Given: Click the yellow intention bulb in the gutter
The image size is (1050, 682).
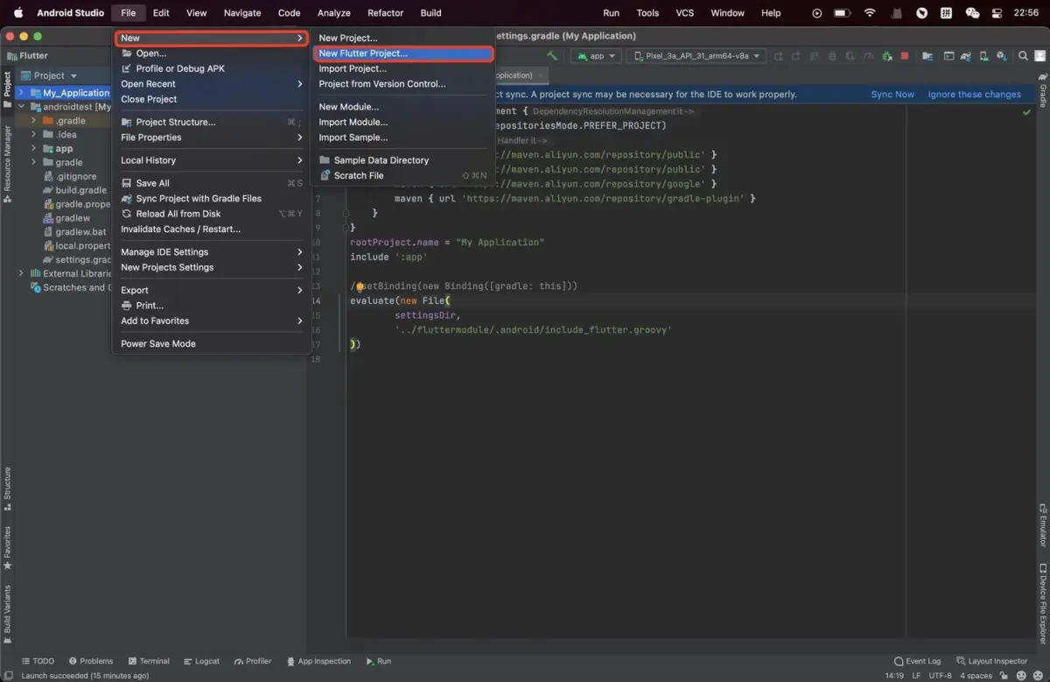Looking at the screenshot, I should 360,286.
